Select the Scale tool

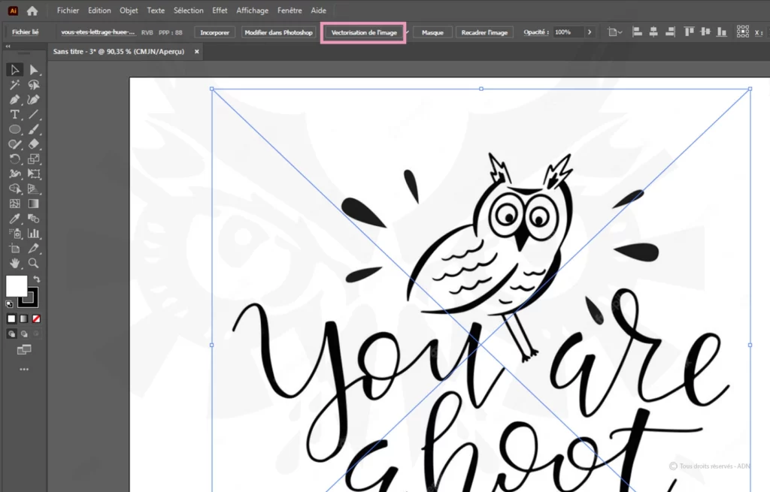[x=33, y=159]
